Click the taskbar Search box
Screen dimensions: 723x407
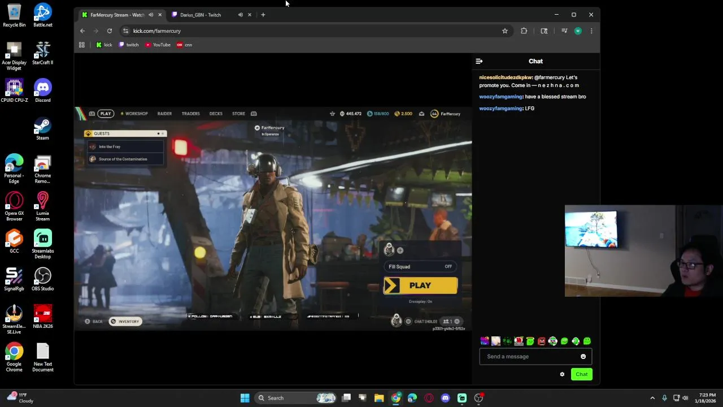click(x=297, y=398)
